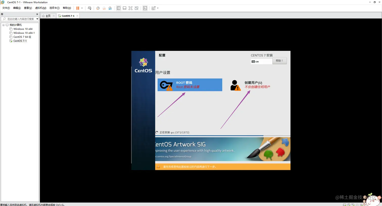Image resolution: width=382 pixels, height=206 pixels.
Task: Click the hard disk status icon
Action: 345,205
